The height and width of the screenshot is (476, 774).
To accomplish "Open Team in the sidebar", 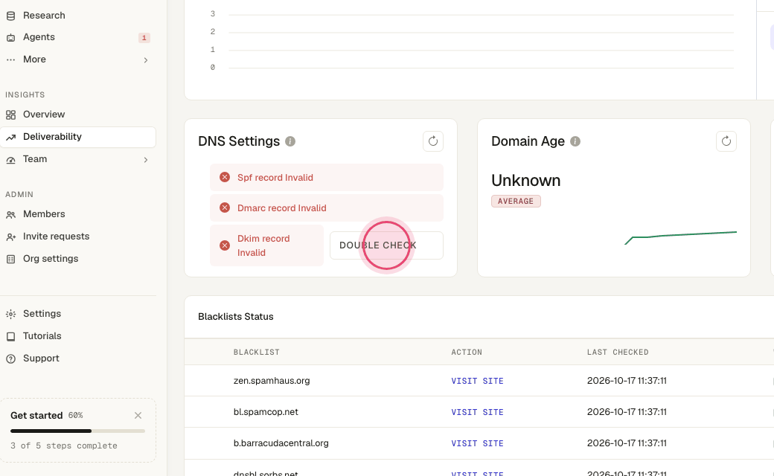I will (x=35, y=159).
